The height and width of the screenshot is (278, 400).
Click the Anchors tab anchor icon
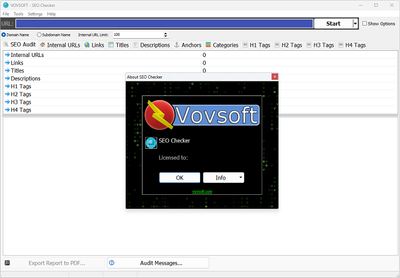tap(177, 45)
